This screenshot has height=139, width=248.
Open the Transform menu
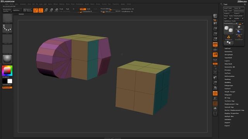point(115,4)
